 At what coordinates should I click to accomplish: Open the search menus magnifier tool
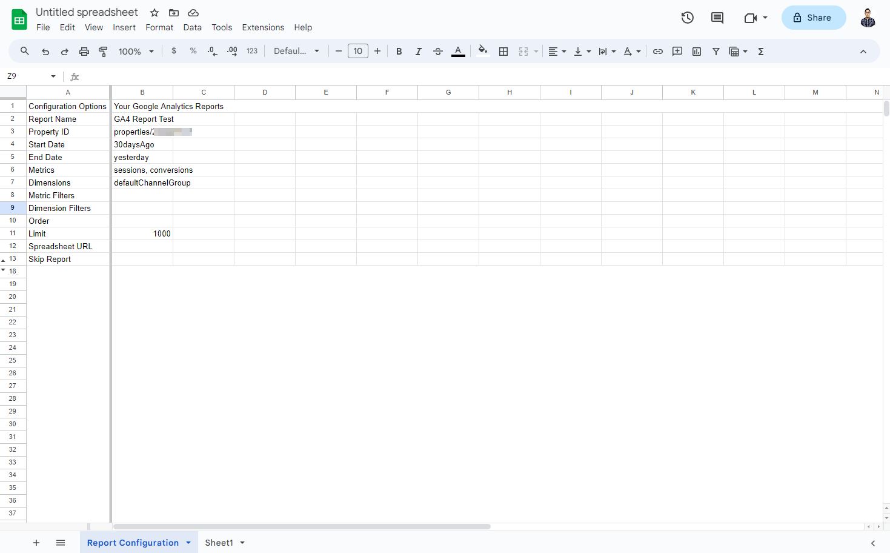coord(25,52)
